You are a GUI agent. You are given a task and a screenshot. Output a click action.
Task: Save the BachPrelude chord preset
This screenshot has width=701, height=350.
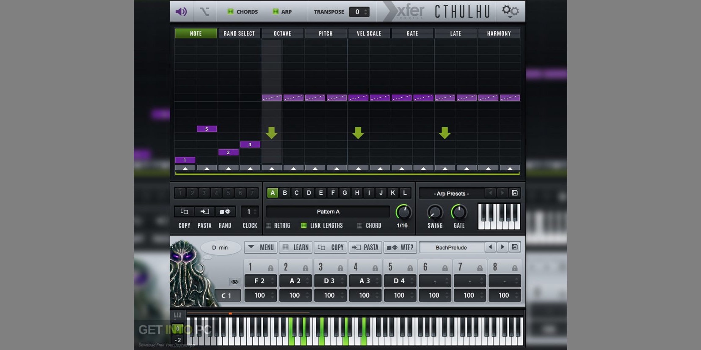click(x=515, y=247)
